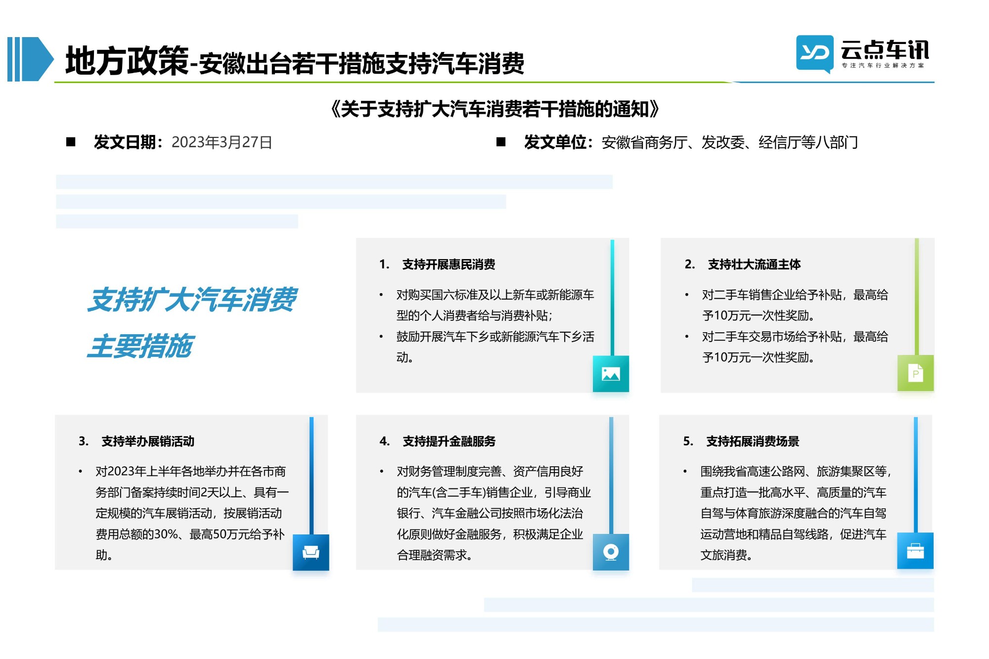Click the green document icon on card 2
The image size is (989, 659).
coord(915,373)
